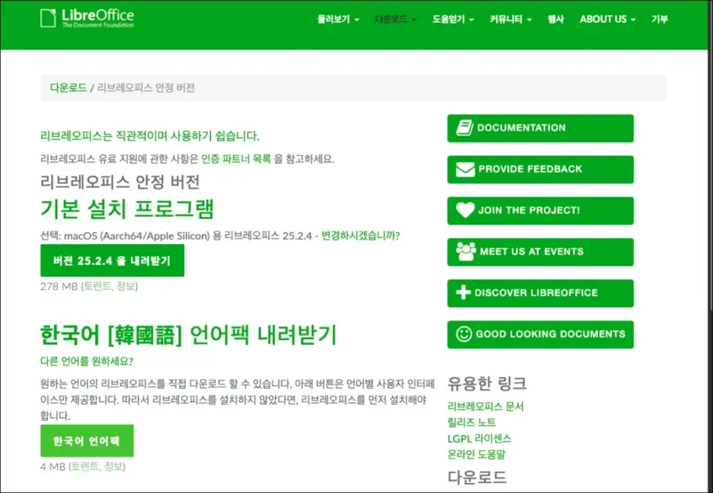Click the 기본 설치 프로그램 heading

[x=127, y=209]
